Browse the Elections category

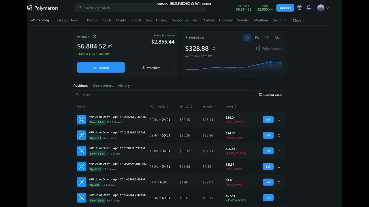(x=279, y=20)
